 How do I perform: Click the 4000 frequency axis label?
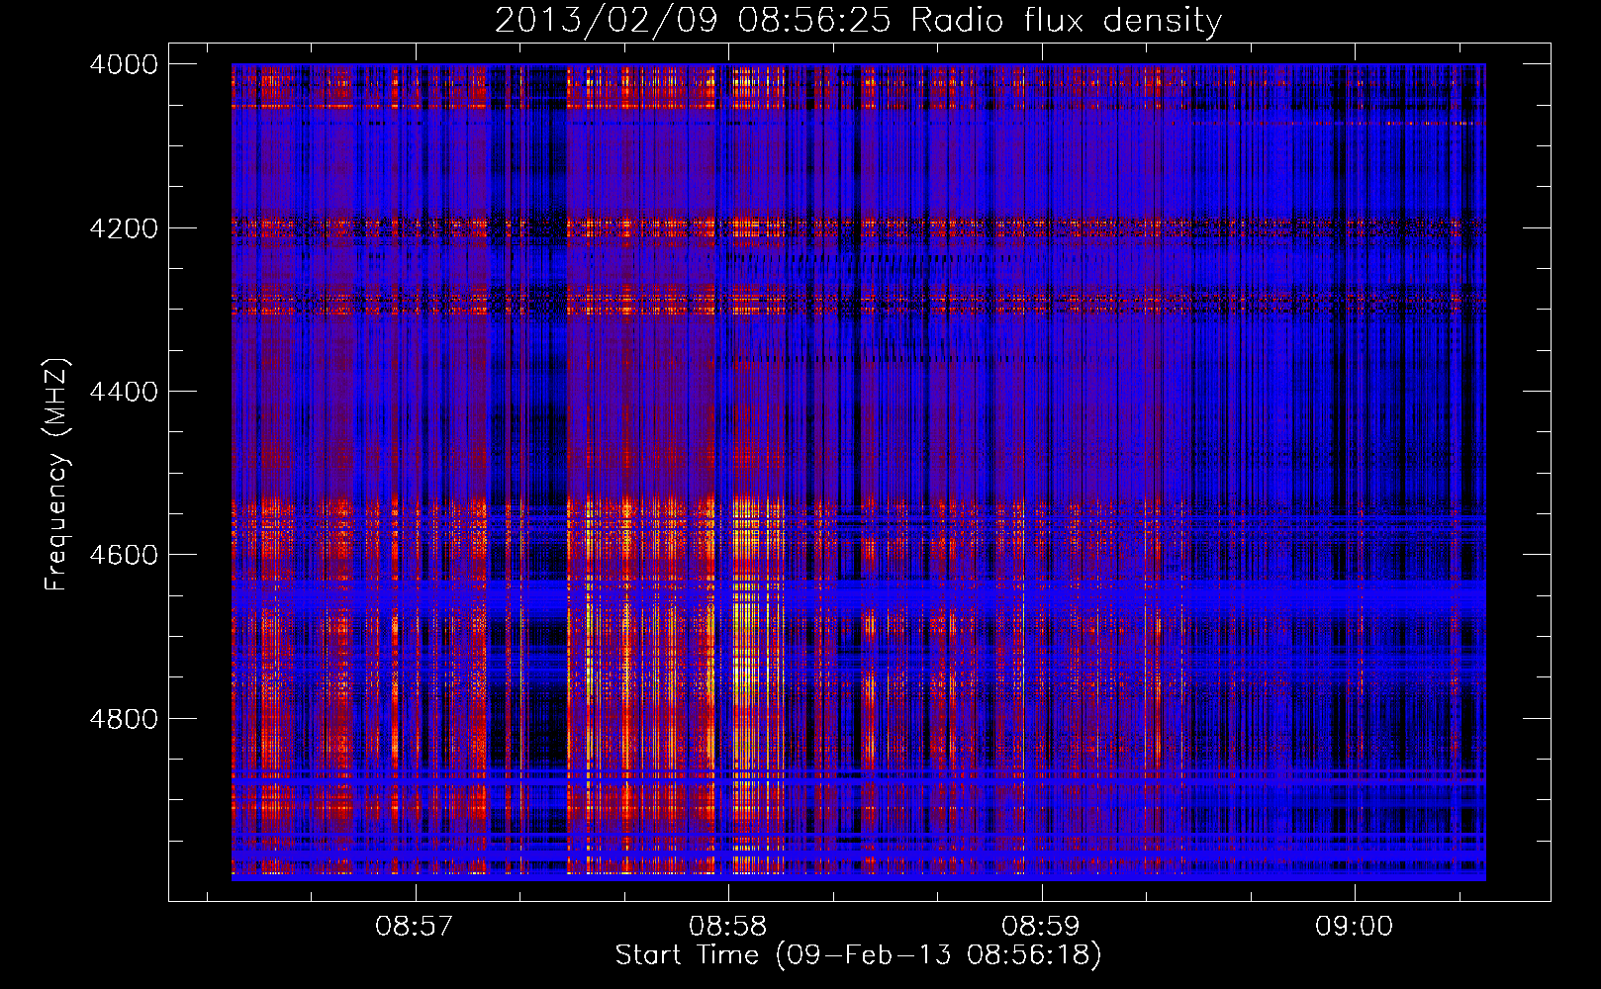coord(124,64)
